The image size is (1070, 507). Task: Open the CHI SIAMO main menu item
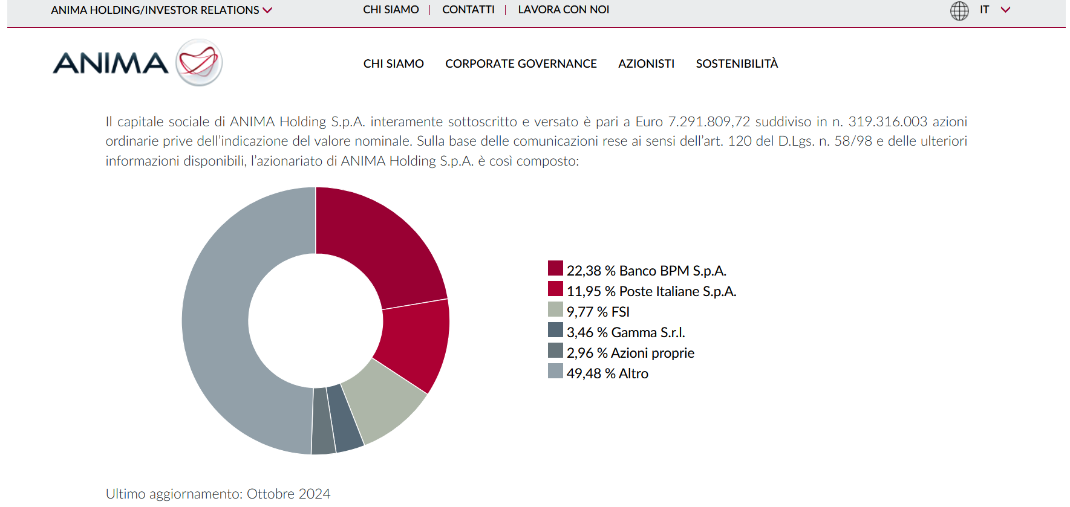pyautogui.click(x=394, y=63)
